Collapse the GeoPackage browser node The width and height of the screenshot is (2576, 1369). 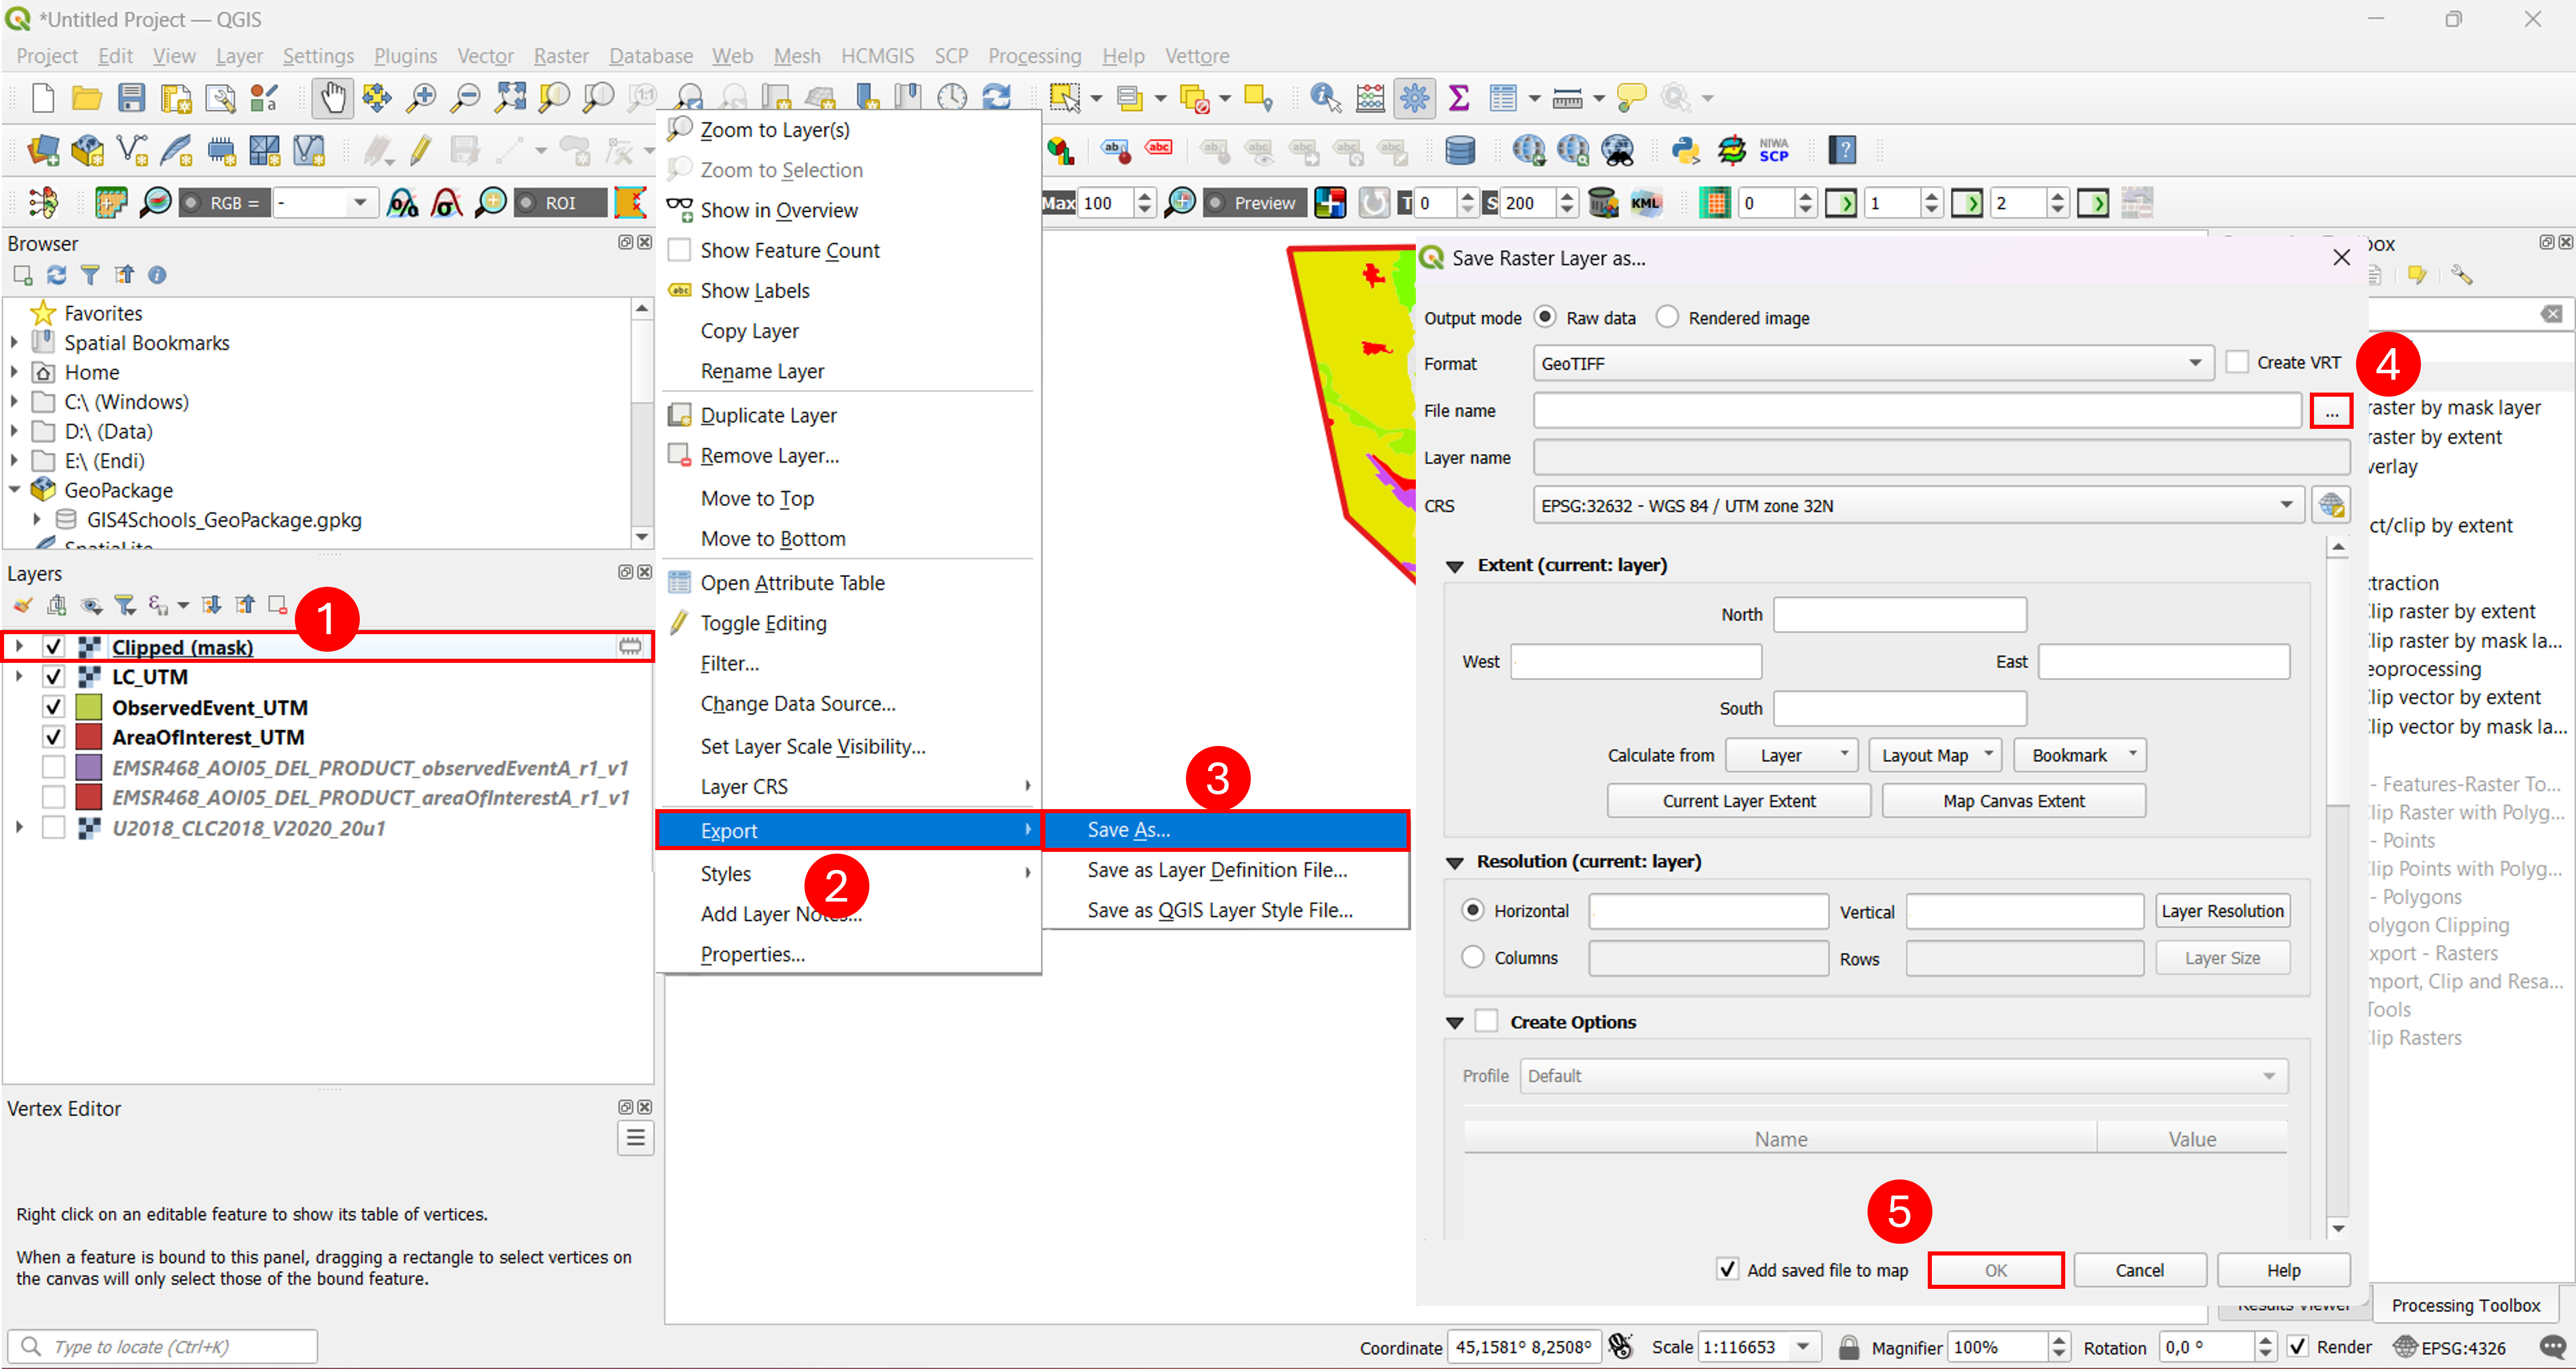pos(15,490)
